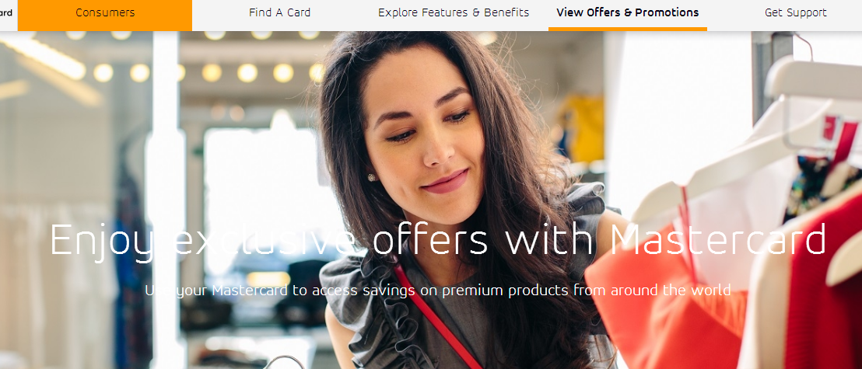Select the Find A Card menu item
The width and height of the screenshot is (862, 369).
pos(280,12)
